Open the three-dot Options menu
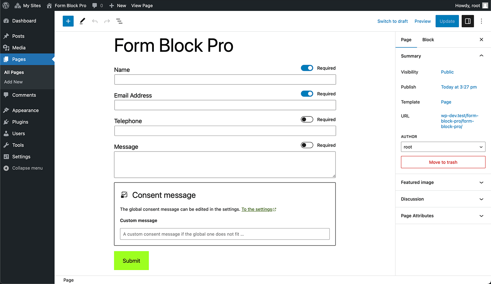This screenshot has height=284, width=491. 481,21
